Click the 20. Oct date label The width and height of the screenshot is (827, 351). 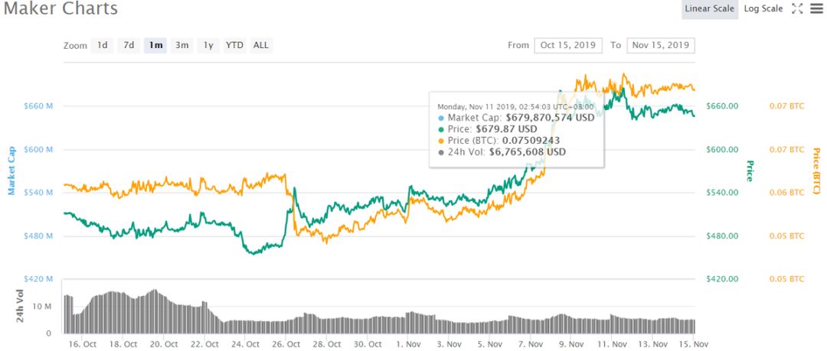coord(164,344)
